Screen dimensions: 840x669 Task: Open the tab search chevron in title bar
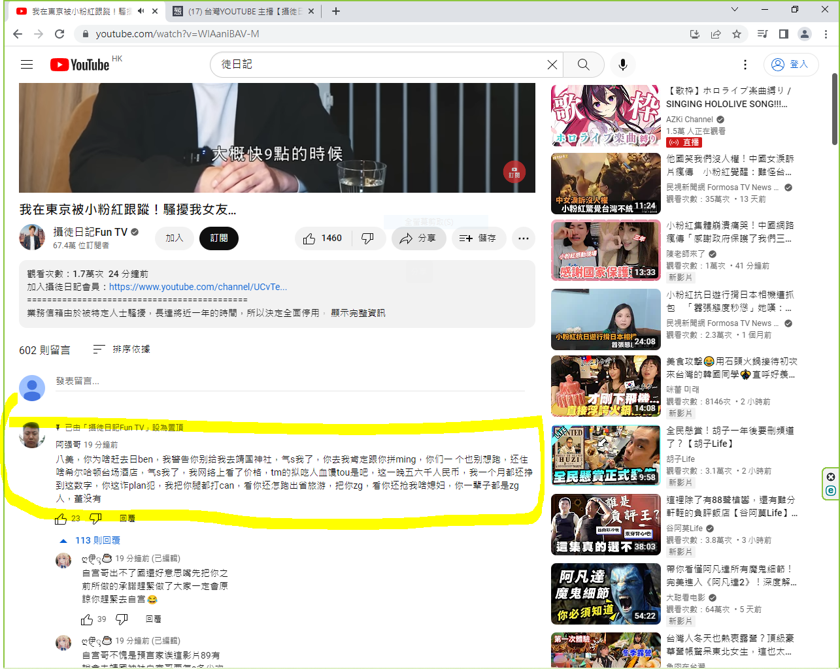click(x=735, y=10)
